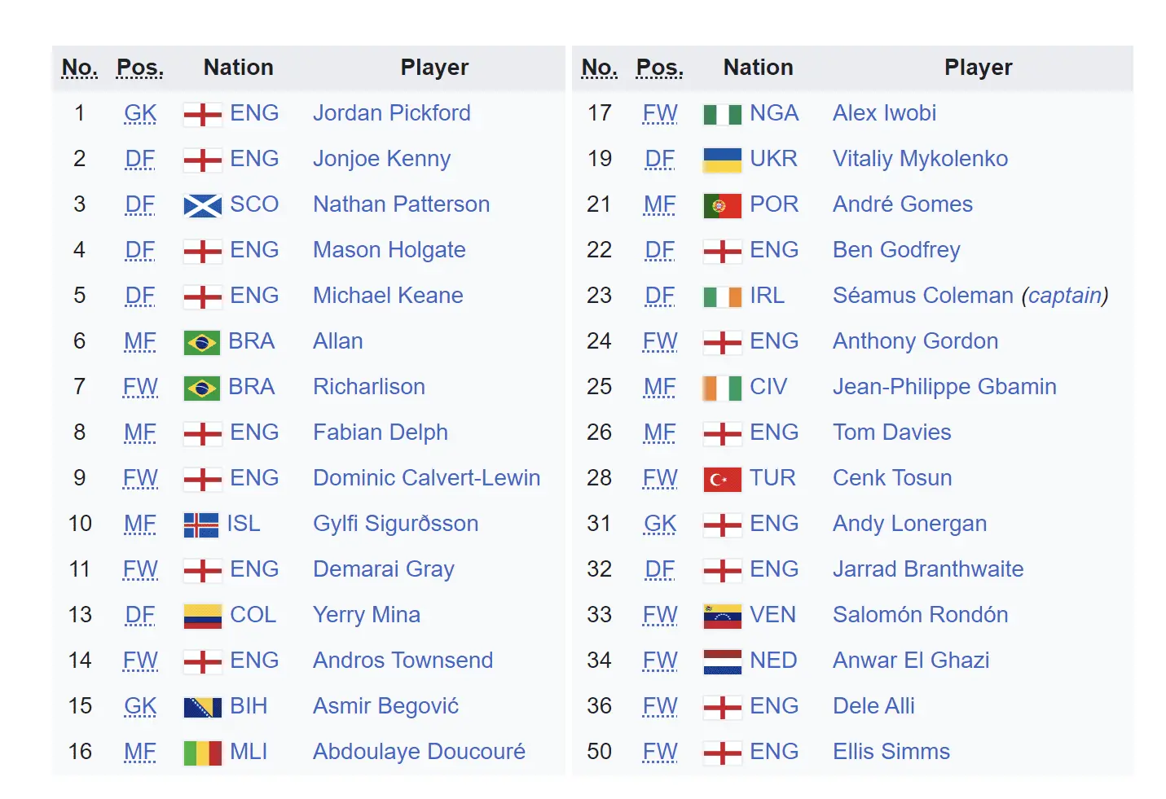Click the Turkey flag beside TUR
The width and height of the screenshot is (1166, 799).
click(x=722, y=479)
